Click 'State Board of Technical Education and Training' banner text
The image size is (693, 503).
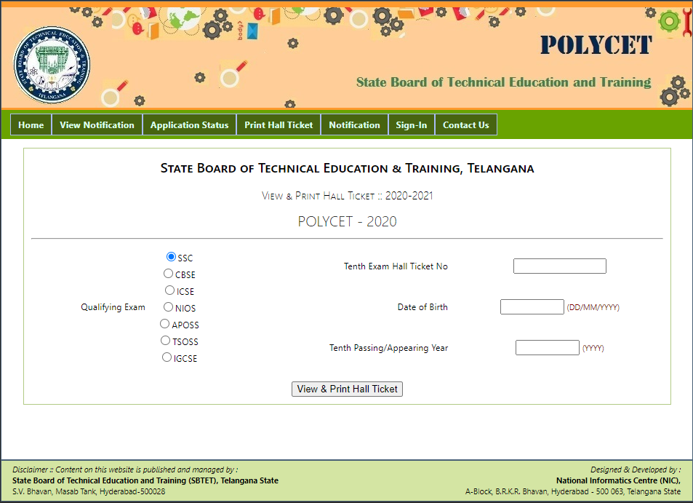[503, 82]
